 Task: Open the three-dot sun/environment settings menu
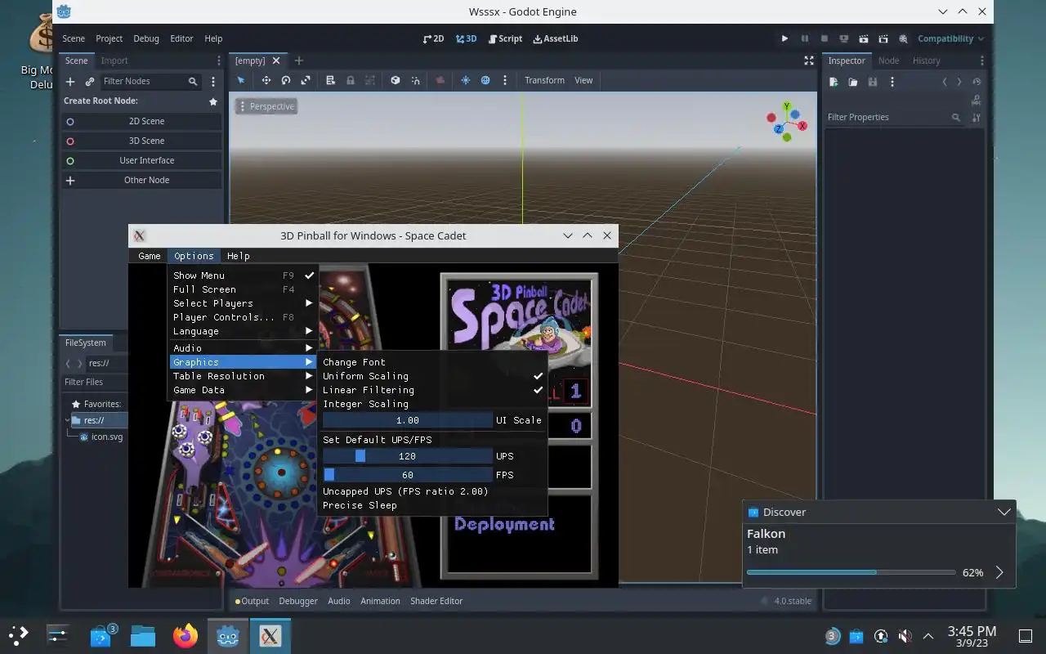point(505,80)
